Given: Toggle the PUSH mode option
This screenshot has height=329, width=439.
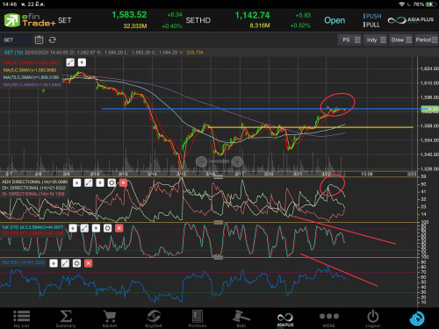Looking at the screenshot, I should pyautogui.click(x=372, y=16).
